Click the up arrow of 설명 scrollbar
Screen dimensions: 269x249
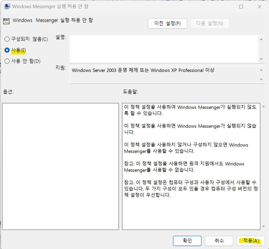[x=261, y=39]
